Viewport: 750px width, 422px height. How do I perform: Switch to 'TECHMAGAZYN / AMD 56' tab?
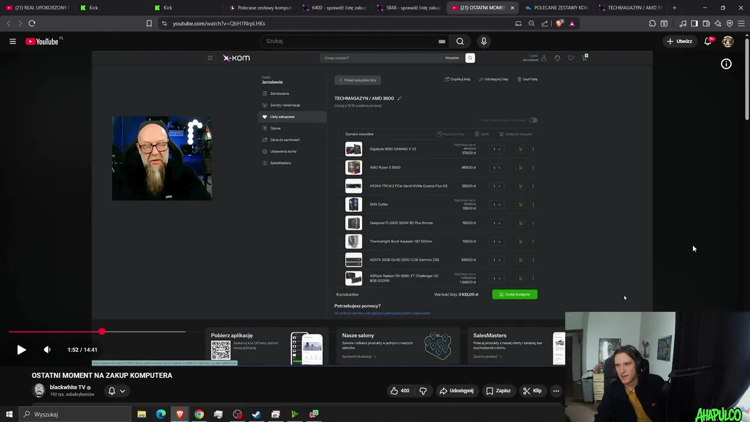(630, 8)
